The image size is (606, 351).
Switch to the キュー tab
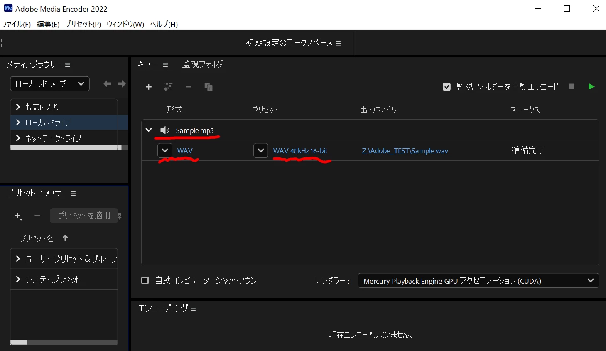coord(148,64)
